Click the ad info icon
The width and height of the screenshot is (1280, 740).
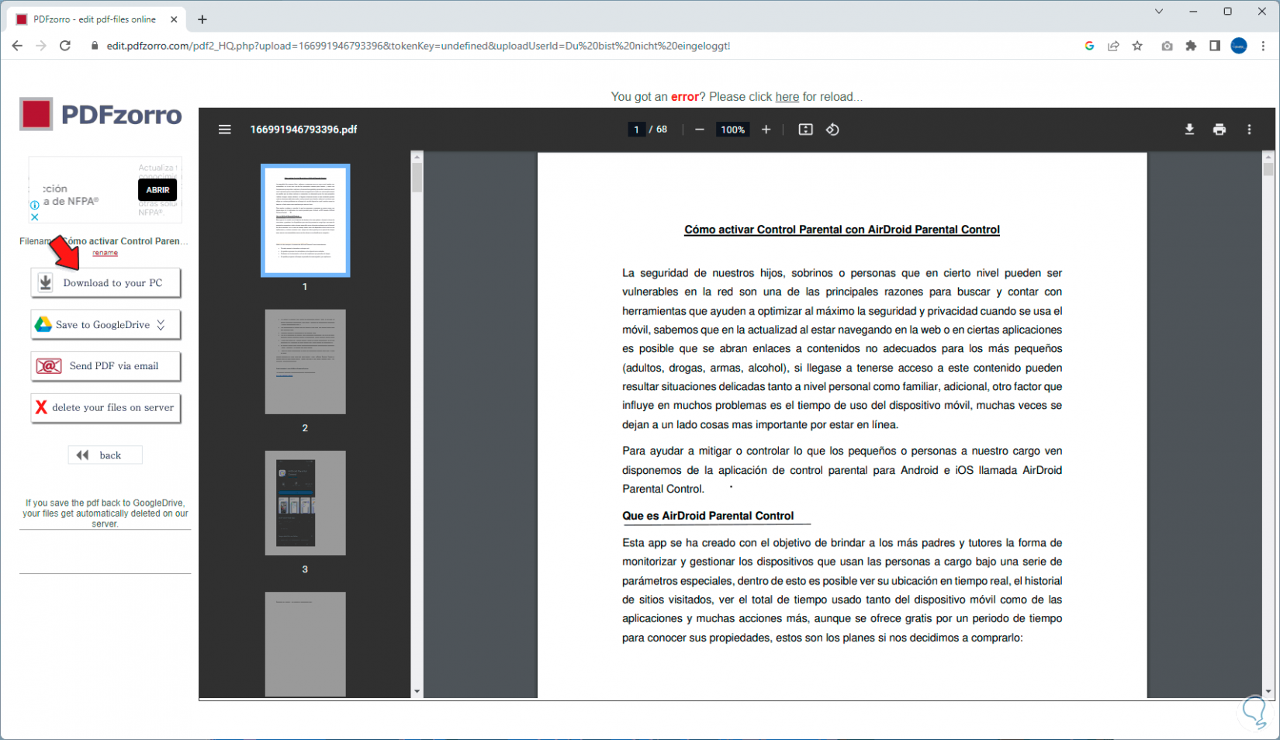tap(34, 205)
